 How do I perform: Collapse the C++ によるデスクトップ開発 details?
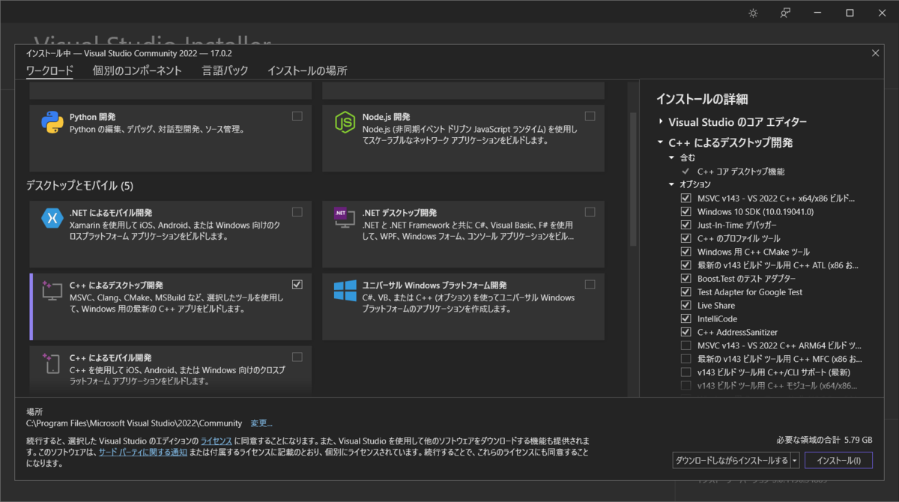[x=661, y=143]
